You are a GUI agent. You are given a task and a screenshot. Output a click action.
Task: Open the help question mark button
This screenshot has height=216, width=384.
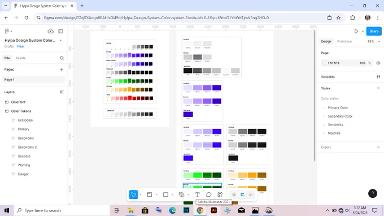click(373, 193)
